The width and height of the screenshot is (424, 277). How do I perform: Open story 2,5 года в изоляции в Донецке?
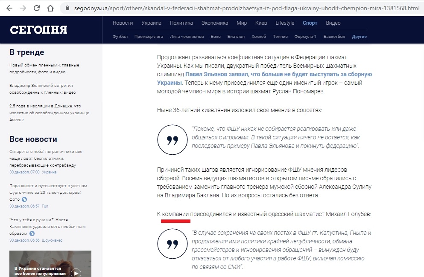(x=49, y=113)
